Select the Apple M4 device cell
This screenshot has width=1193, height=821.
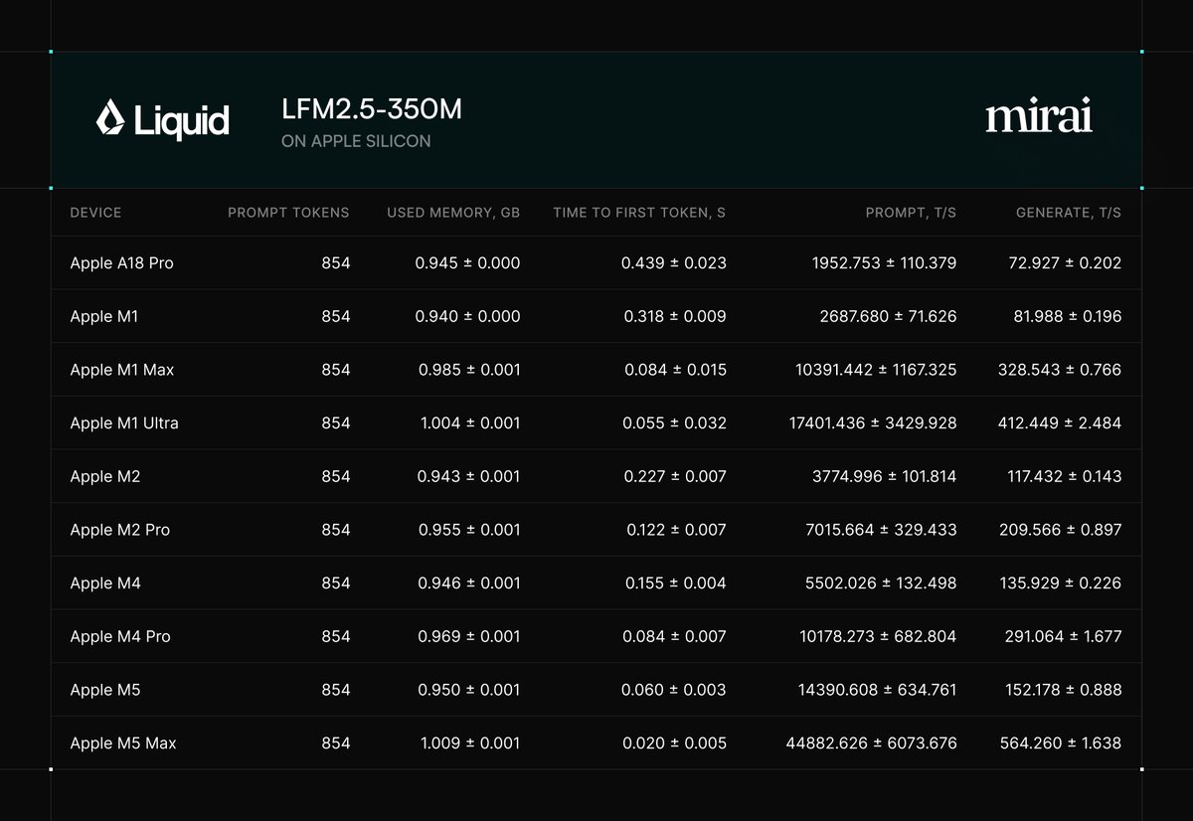pyautogui.click(x=105, y=583)
